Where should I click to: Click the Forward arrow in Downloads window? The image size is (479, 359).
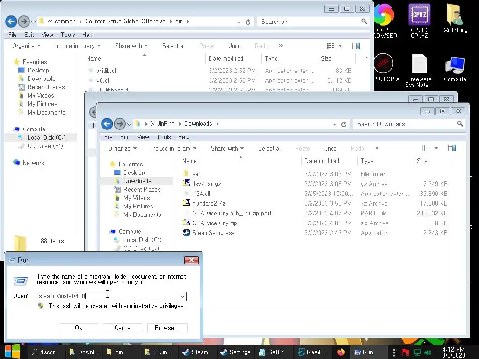120,124
